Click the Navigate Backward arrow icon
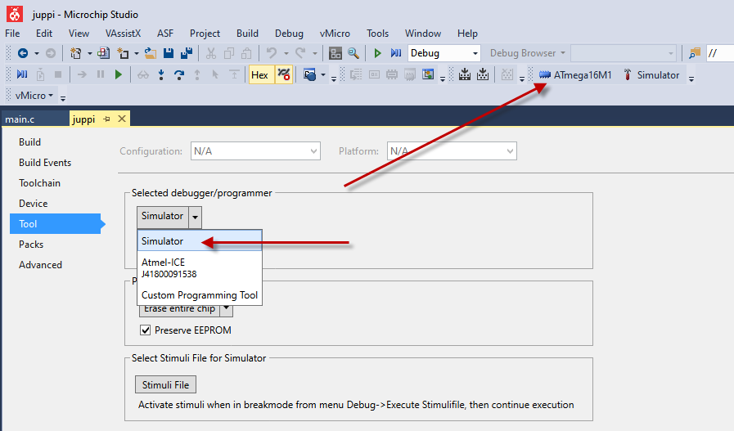This screenshot has width=734, height=431. (22, 53)
